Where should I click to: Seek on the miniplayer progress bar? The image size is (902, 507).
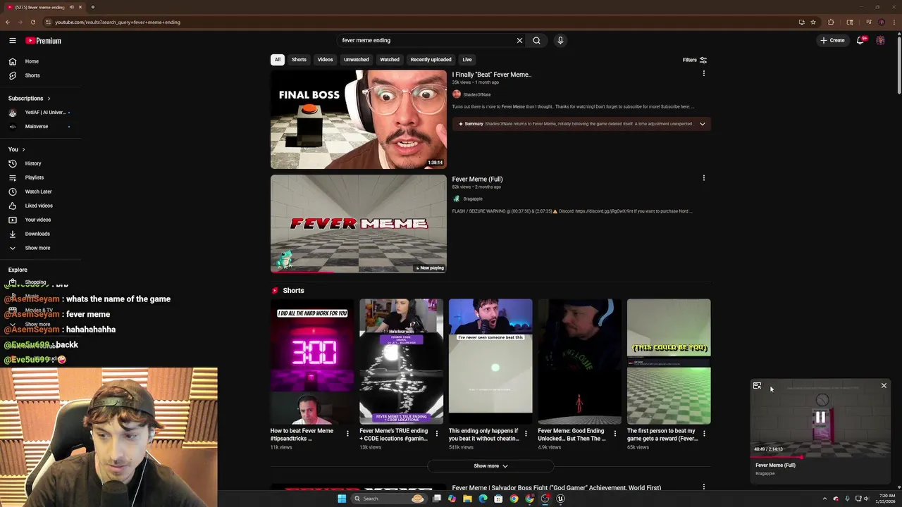tap(820, 457)
